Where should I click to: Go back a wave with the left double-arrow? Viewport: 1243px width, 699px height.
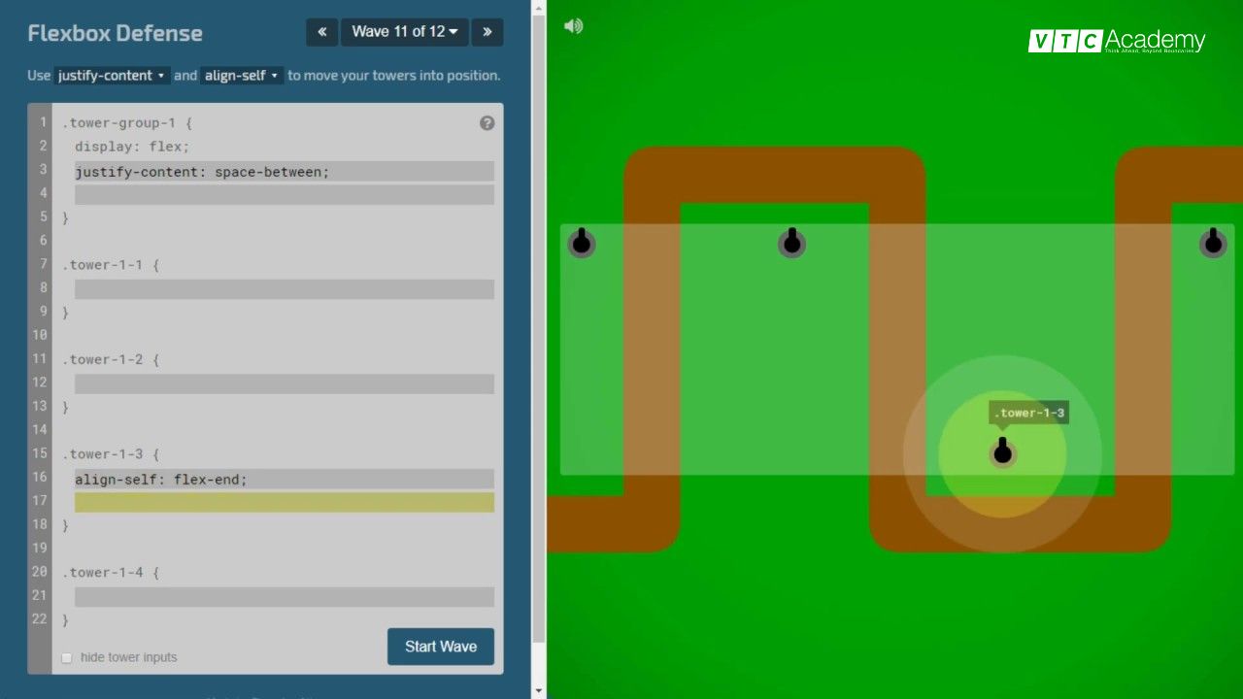(321, 32)
